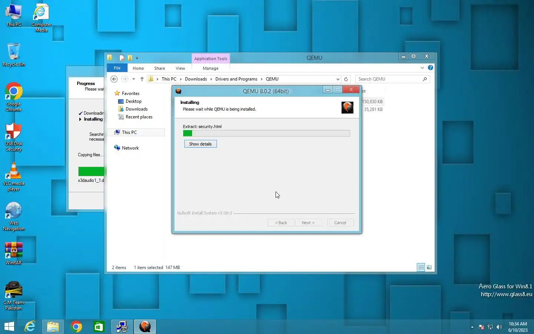Open network status tray icon
534x334 pixels.
tap(490, 327)
